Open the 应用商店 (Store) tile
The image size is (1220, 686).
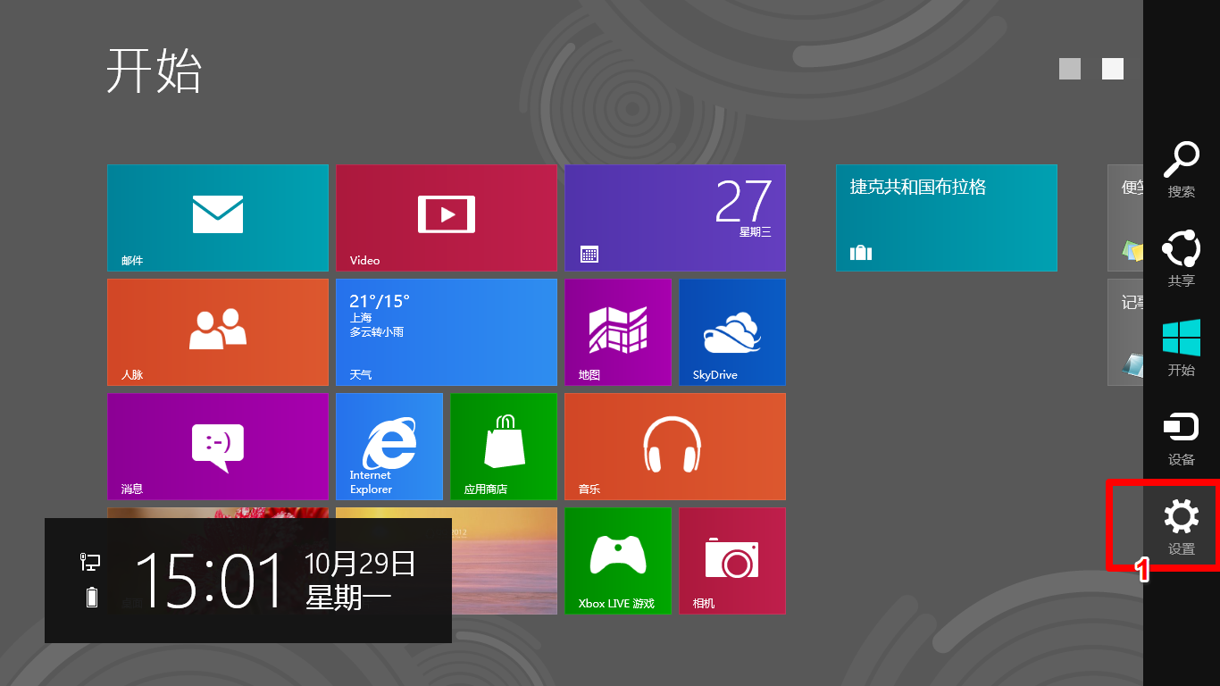point(503,447)
